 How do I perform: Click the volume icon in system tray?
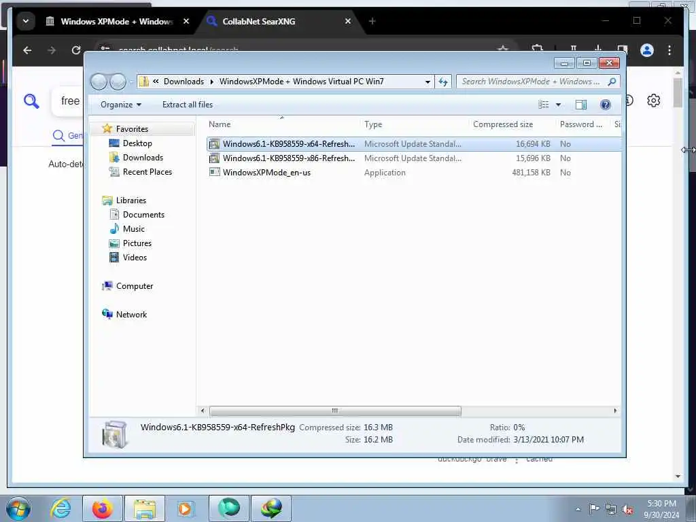click(627, 510)
